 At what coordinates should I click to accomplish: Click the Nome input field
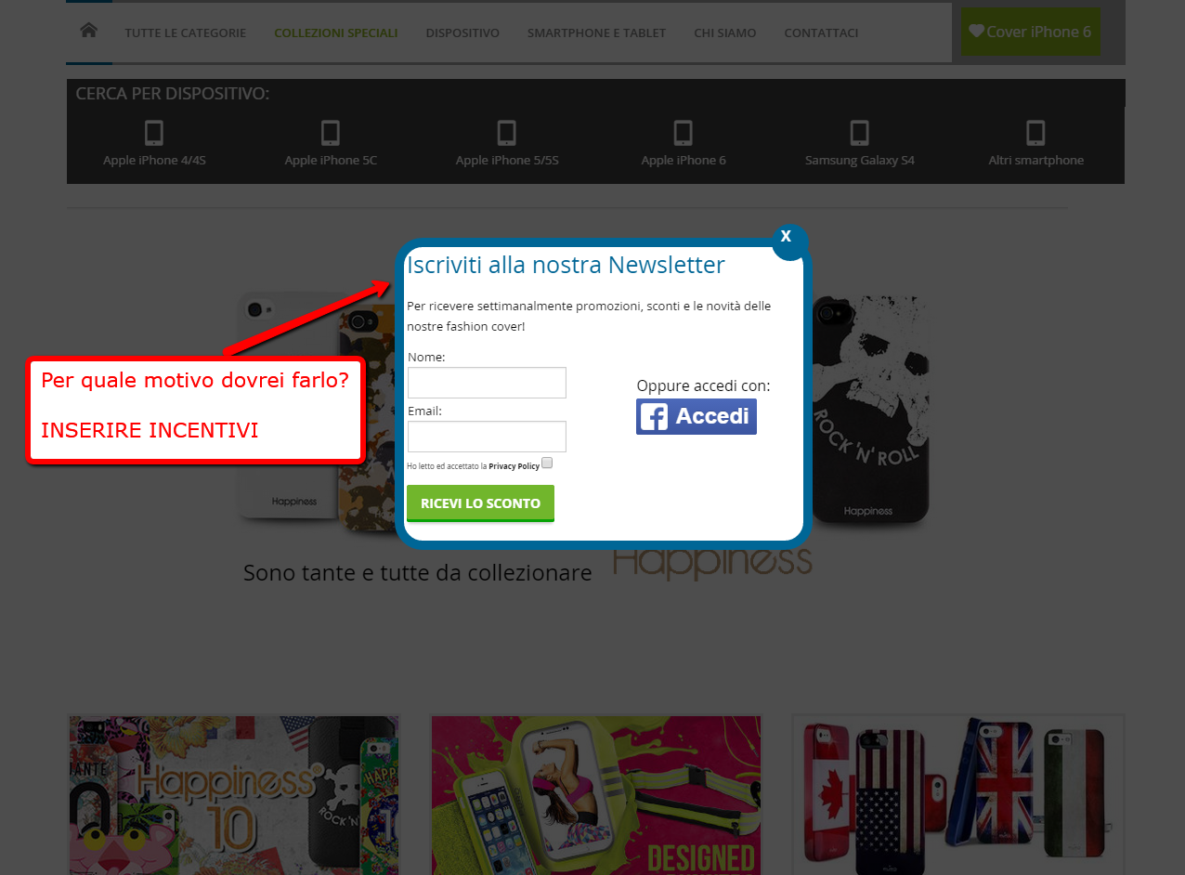pos(487,383)
